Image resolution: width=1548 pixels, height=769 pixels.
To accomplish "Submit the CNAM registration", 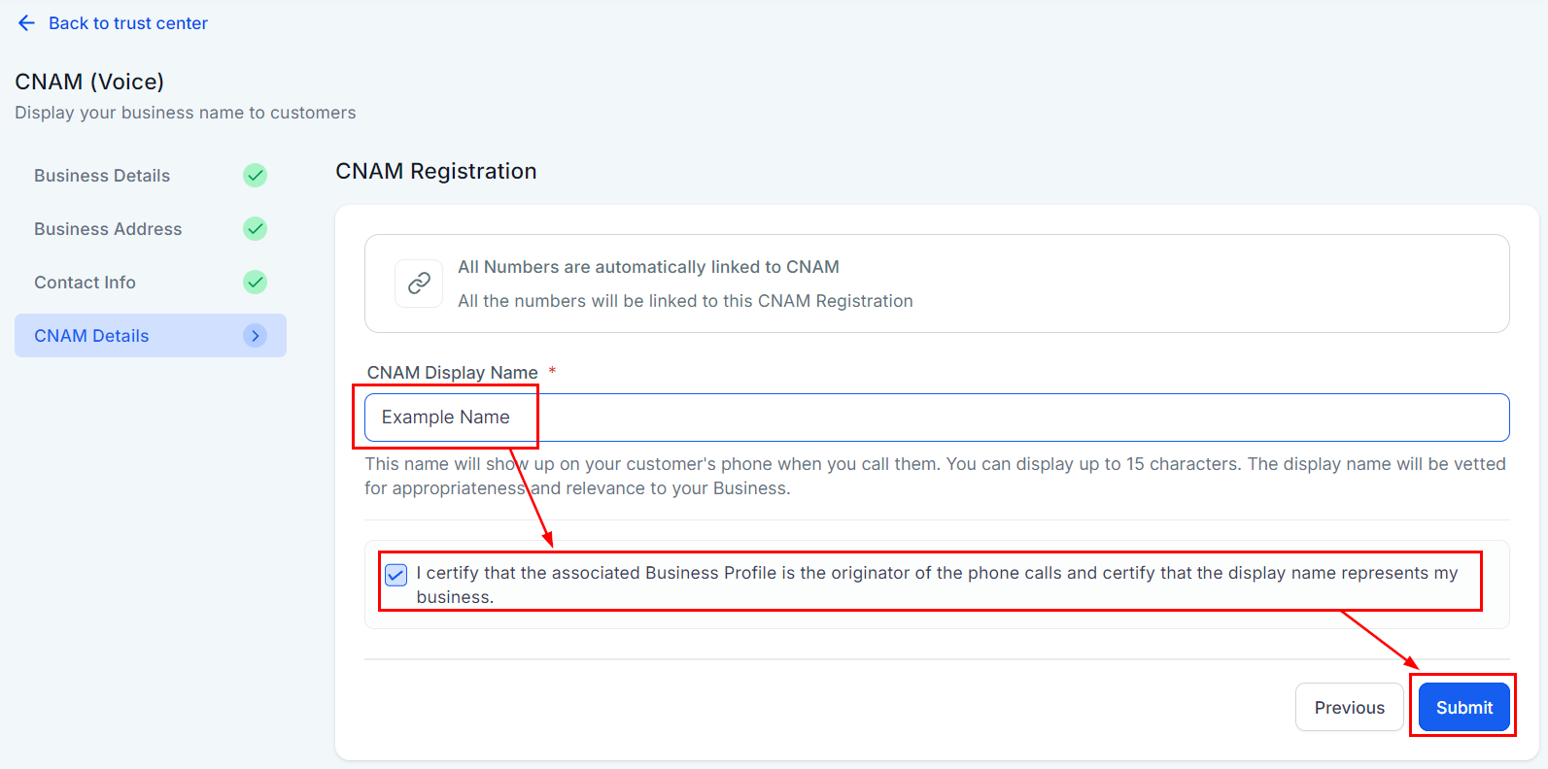I will (1463, 708).
